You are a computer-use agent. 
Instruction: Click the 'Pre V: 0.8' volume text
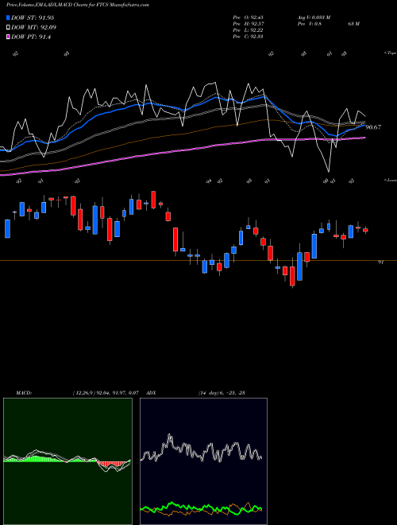click(x=309, y=24)
